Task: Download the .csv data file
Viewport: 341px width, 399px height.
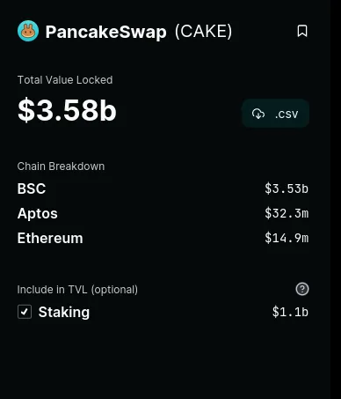Action: coord(275,114)
